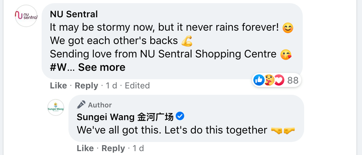Like Sungei Wang's reply
The image size is (362, 155).
pyautogui.click(x=85, y=148)
